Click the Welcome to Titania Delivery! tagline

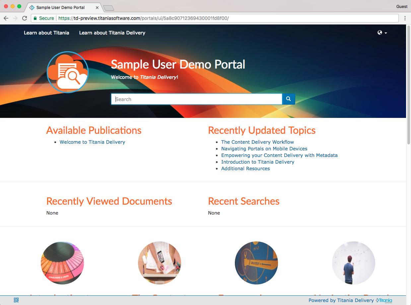point(145,77)
